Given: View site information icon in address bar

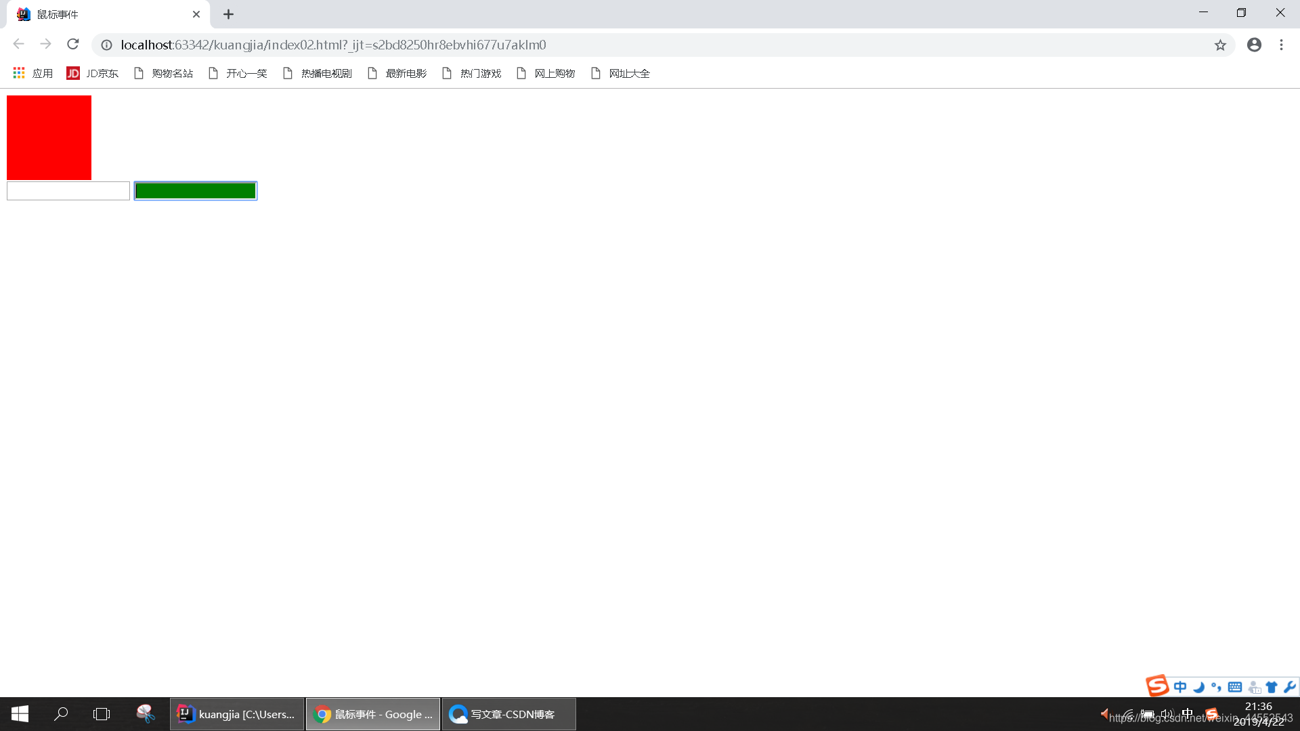Looking at the screenshot, I should click(106, 45).
